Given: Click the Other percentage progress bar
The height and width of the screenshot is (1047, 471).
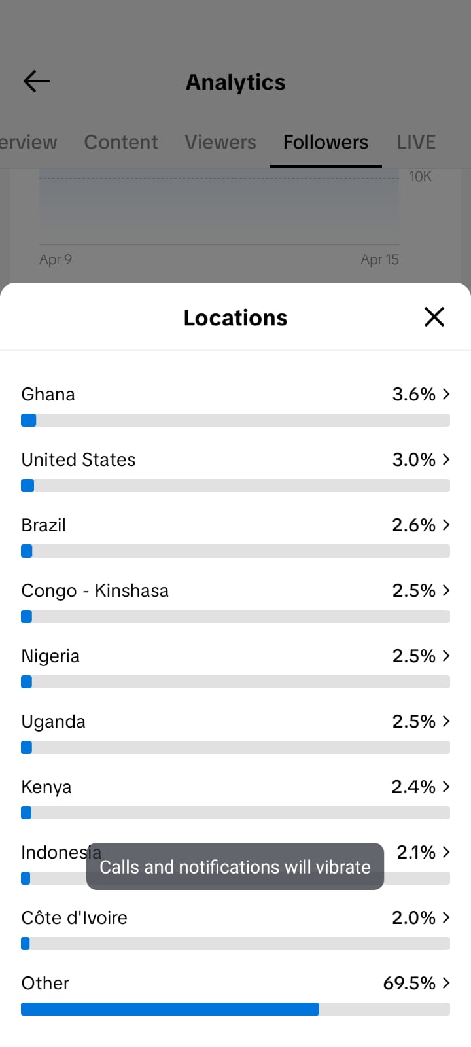Looking at the screenshot, I should [235, 1009].
